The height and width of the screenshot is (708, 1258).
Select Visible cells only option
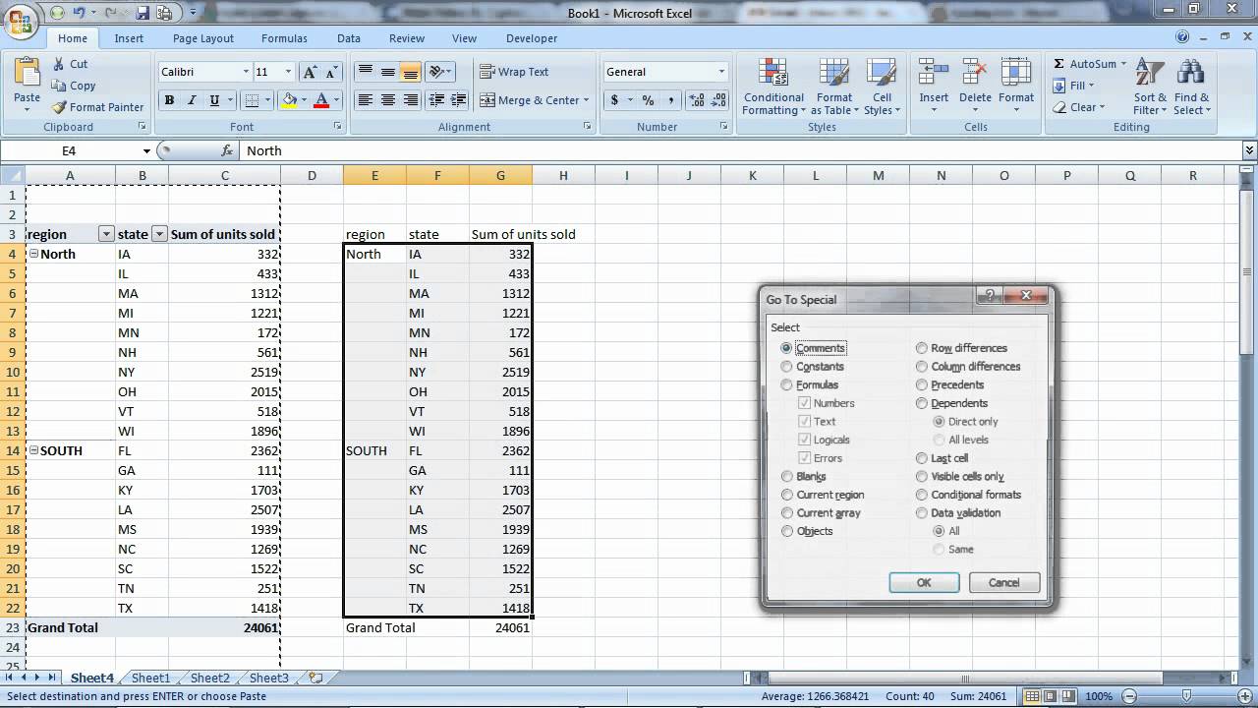tap(921, 477)
